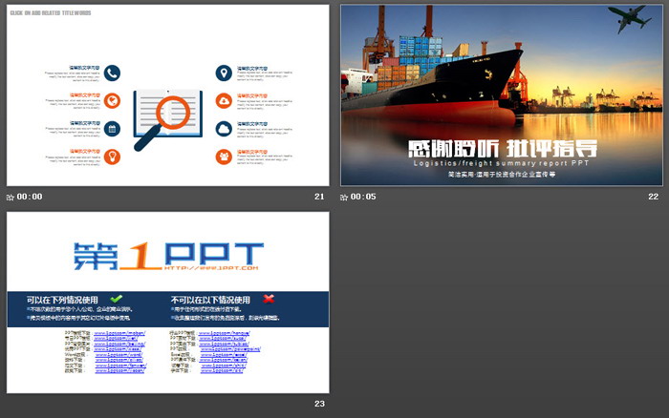Click the 00:00 timing under slide 21

coord(30,197)
